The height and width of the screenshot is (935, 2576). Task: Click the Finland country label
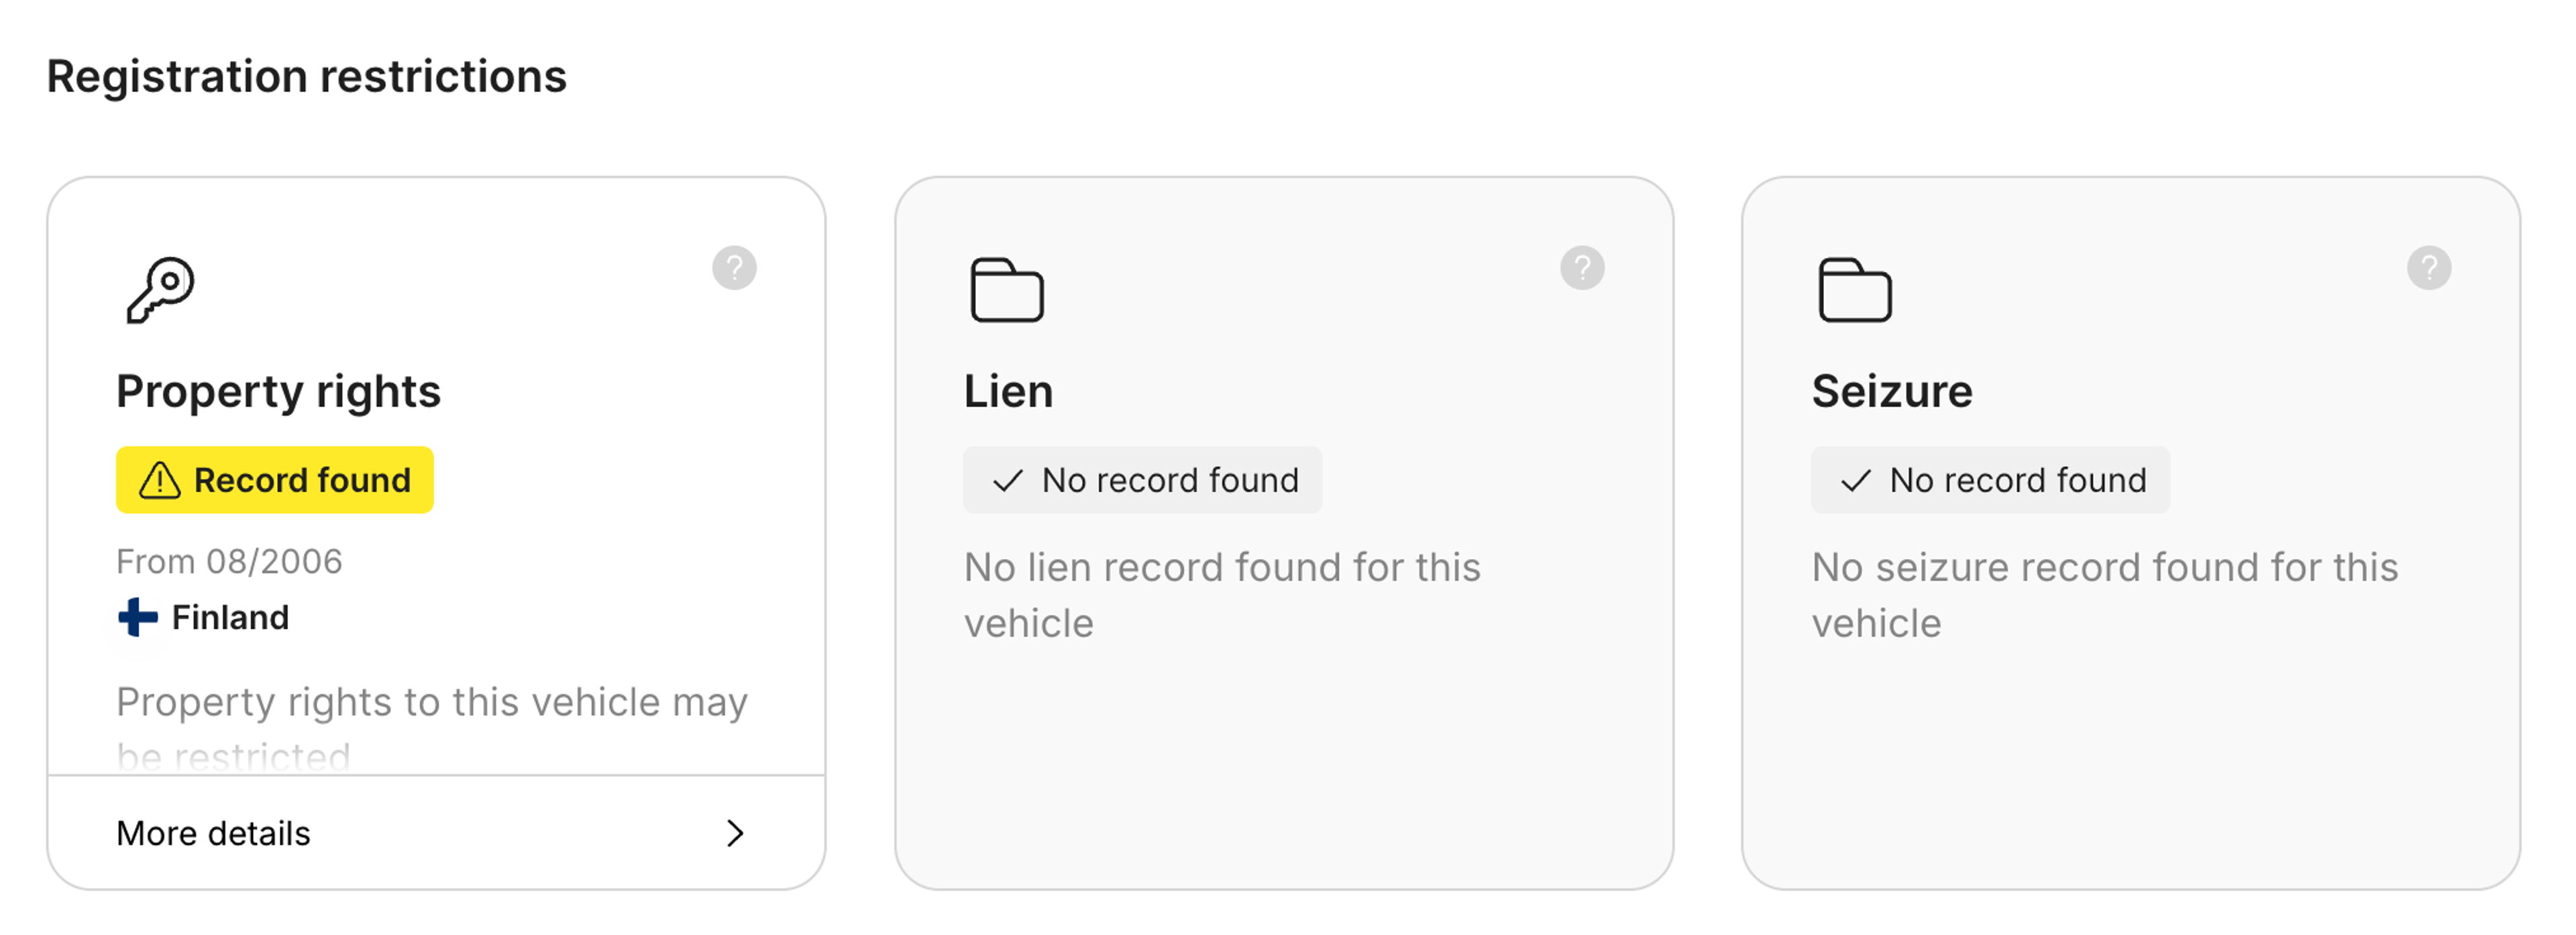[230, 617]
